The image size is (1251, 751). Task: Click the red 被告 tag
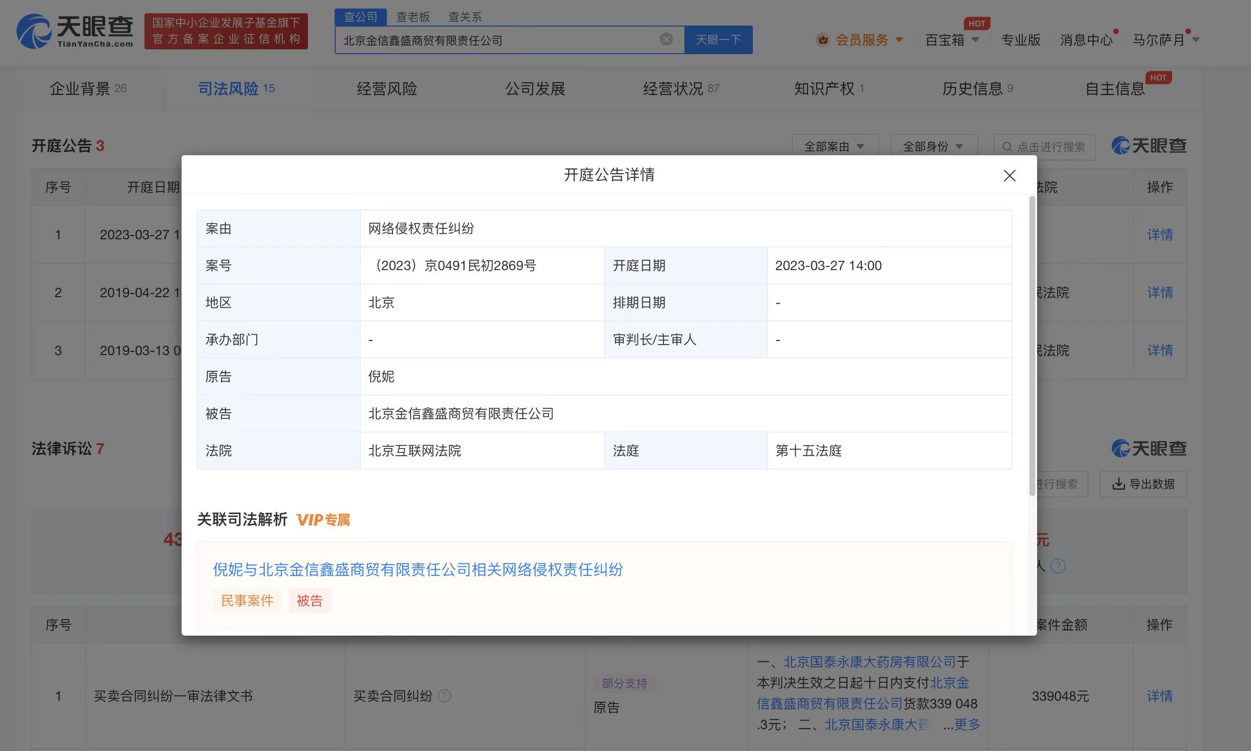pos(309,600)
